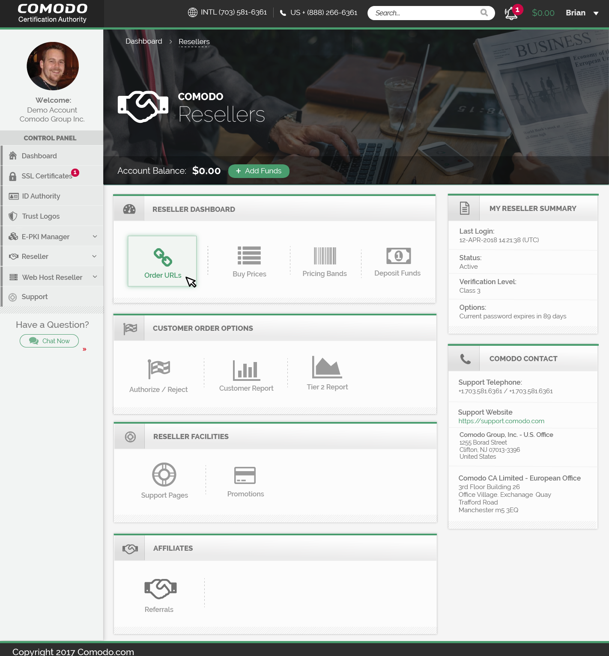Click the ID Authority card icon

[x=14, y=196]
